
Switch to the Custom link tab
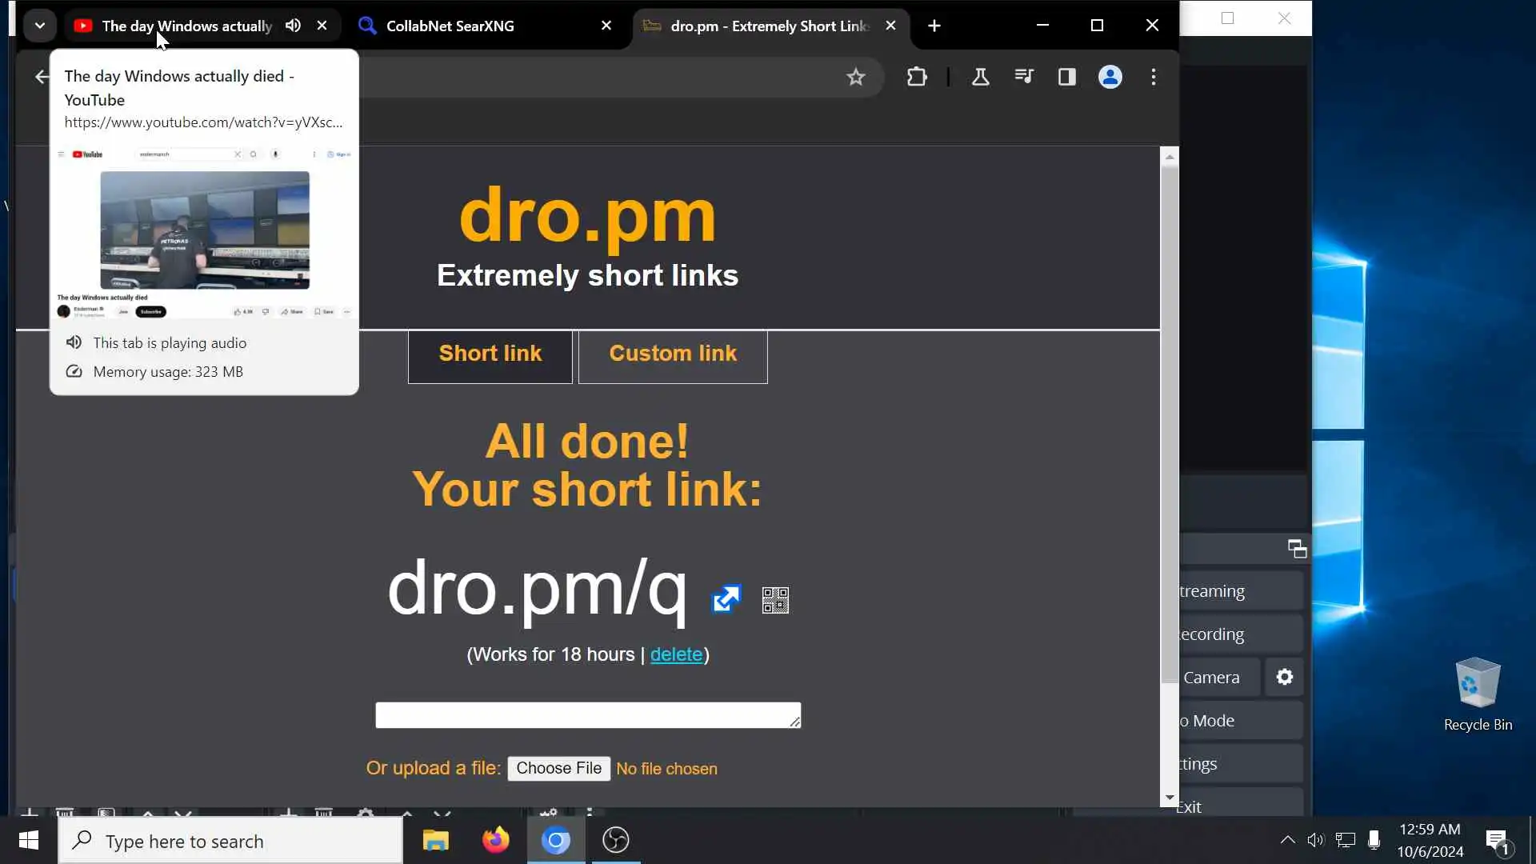(672, 354)
